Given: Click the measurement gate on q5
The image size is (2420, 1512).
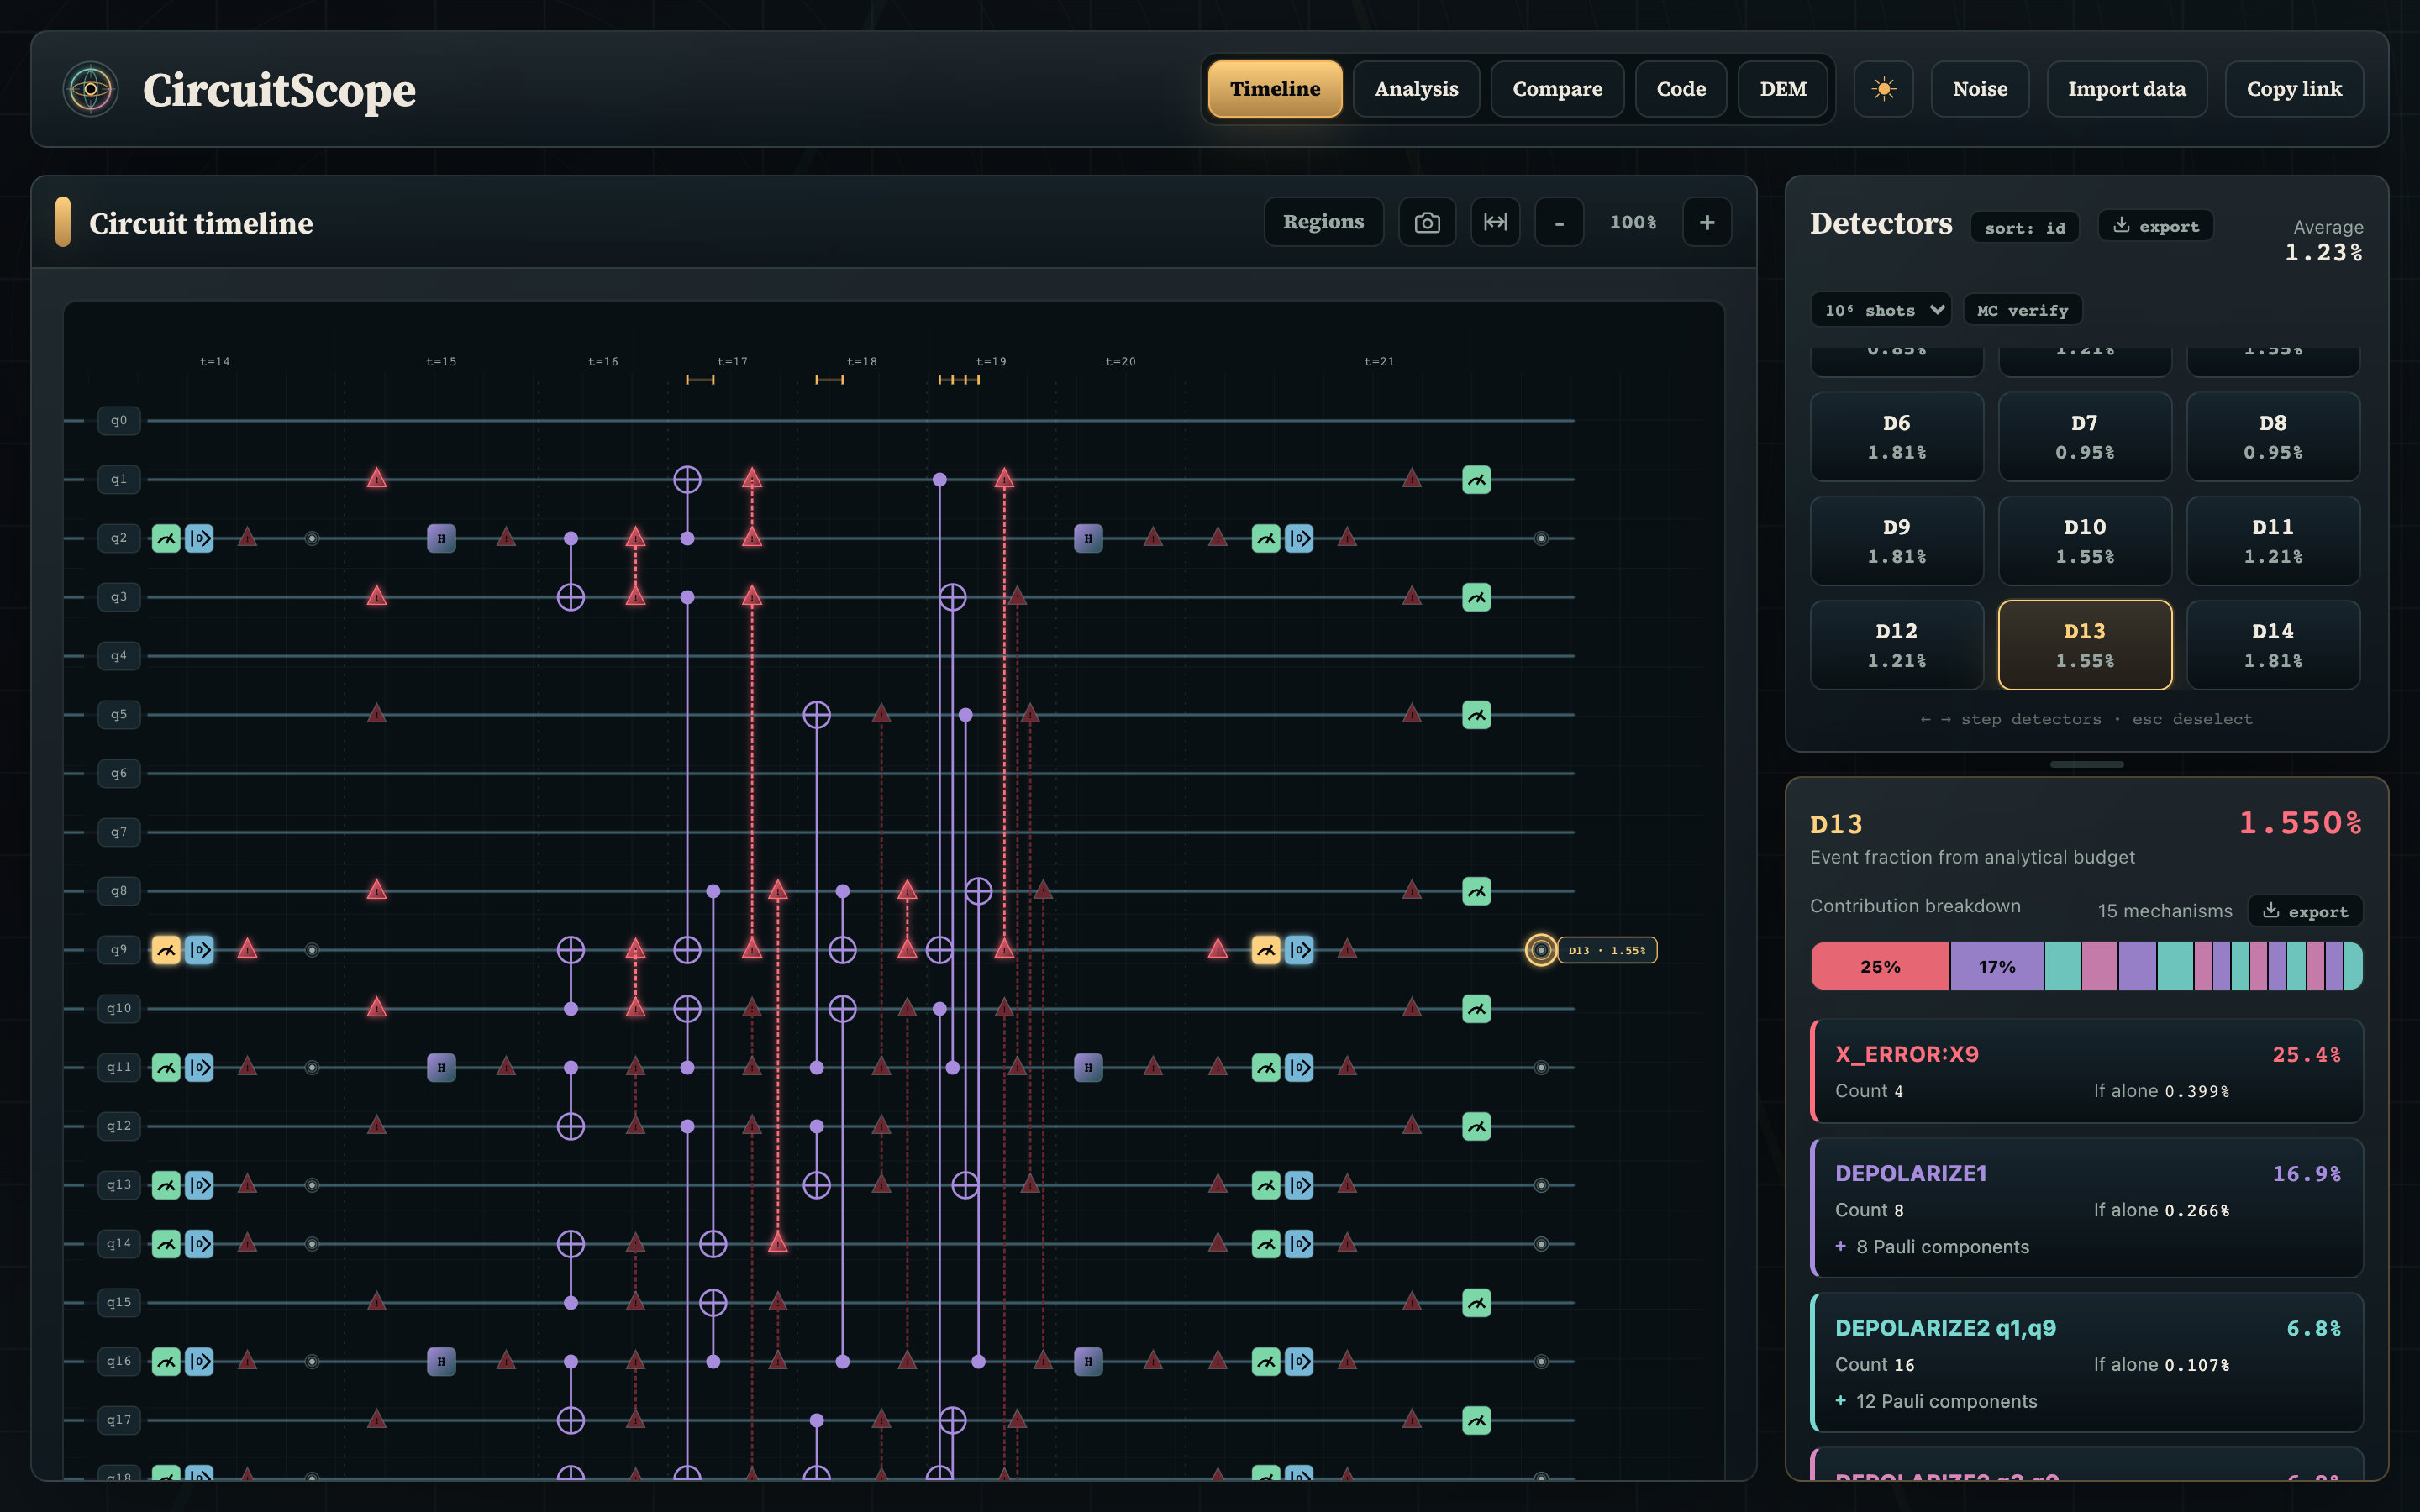Looking at the screenshot, I should click(1476, 715).
